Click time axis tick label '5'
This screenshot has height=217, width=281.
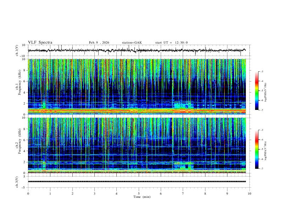[139, 194]
